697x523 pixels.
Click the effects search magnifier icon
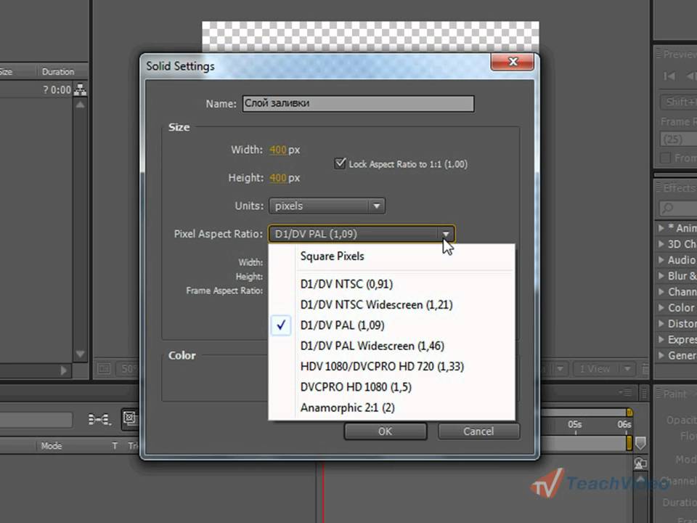667,208
